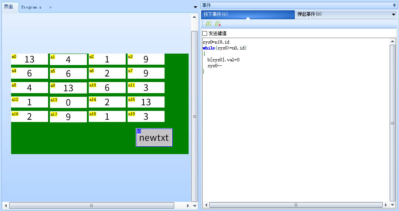399x211 pixels.
Task: Select number component n7 showing 9
Action: (146, 73)
